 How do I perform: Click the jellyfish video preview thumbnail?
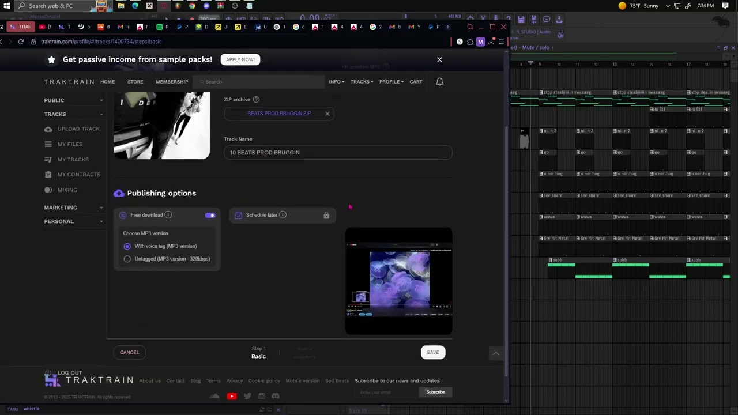tap(398, 281)
